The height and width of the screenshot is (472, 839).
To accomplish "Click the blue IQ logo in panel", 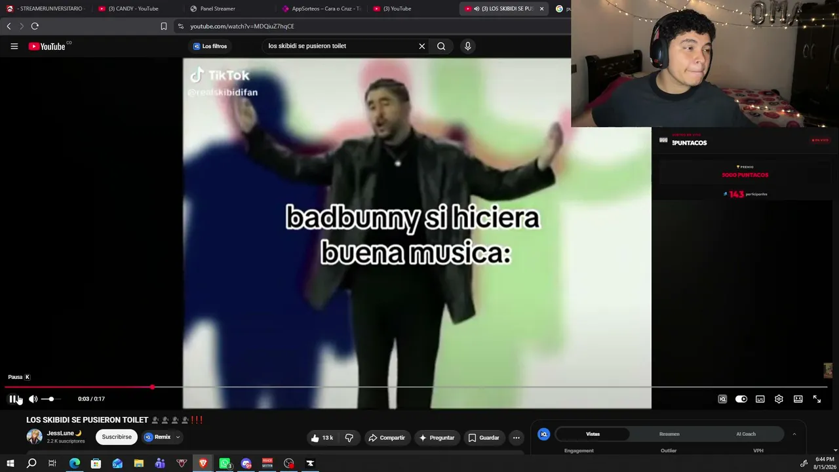I will 543,434.
